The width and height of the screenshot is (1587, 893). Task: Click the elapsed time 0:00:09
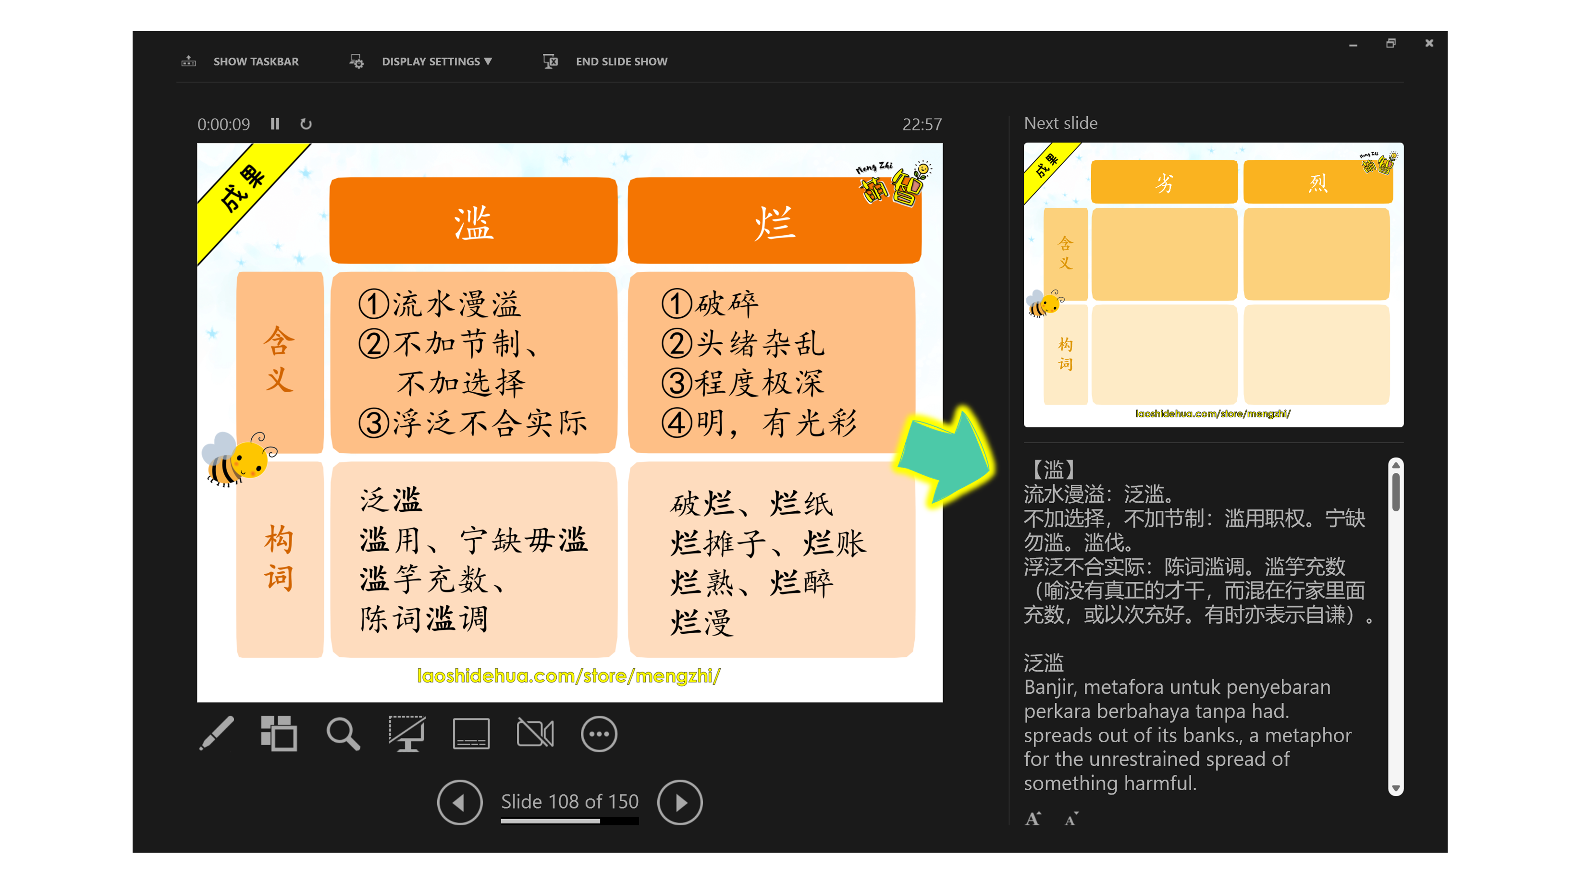point(223,124)
